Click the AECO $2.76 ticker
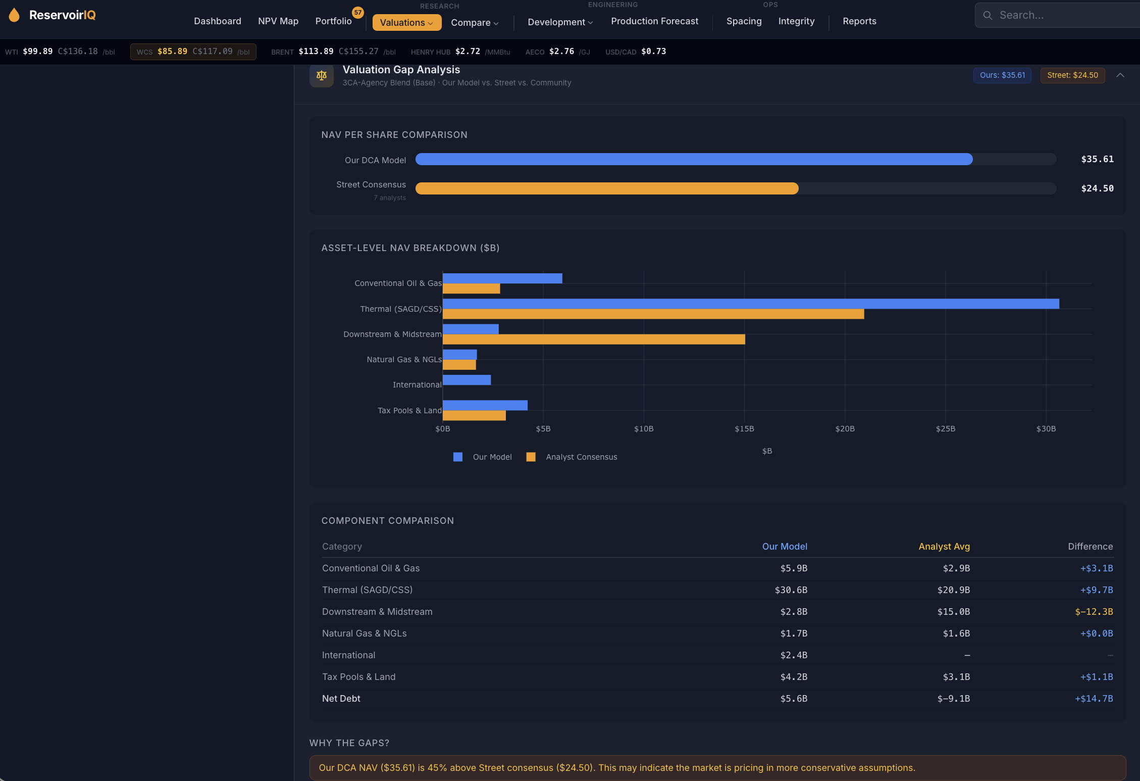 pyautogui.click(x=557, y=52)
